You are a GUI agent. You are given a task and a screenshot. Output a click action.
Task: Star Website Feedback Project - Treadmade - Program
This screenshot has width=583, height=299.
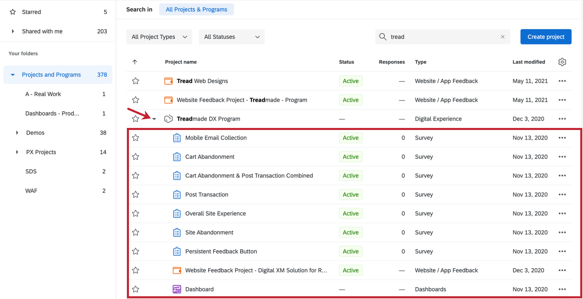(135, 100)
